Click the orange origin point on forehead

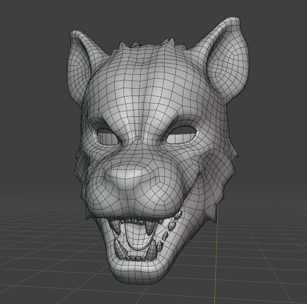[x=143, y=123]
